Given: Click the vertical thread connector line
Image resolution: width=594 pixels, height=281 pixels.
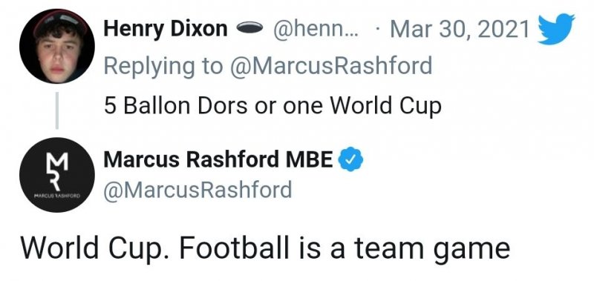Looking at the screenshot, I should coord(57,110).
